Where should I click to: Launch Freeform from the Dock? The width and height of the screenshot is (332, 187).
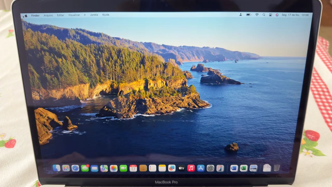[172, 168]
